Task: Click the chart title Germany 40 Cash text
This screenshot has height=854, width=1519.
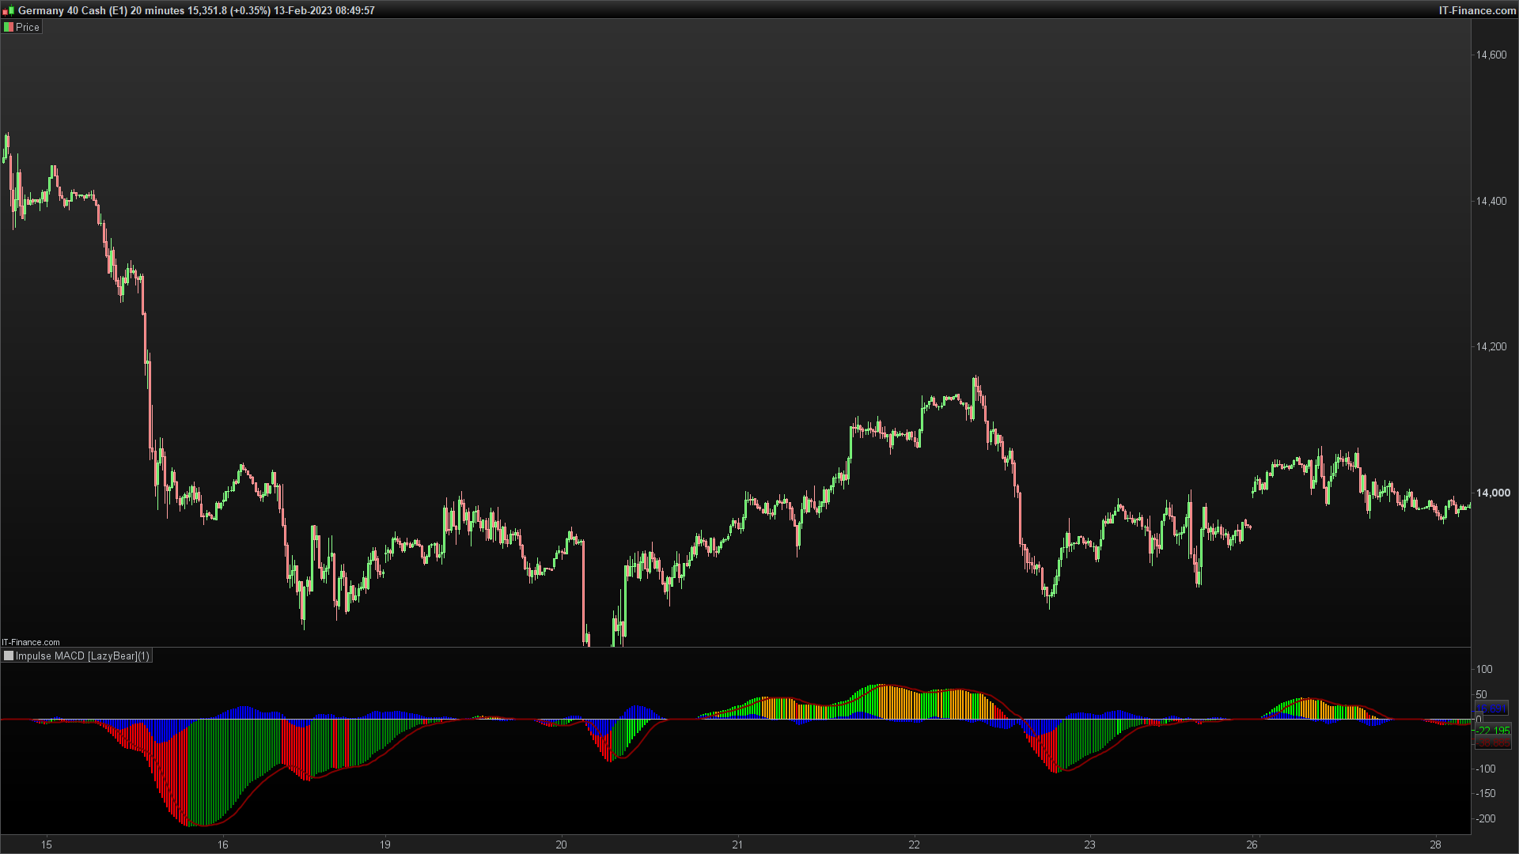Action: point(62,10)
